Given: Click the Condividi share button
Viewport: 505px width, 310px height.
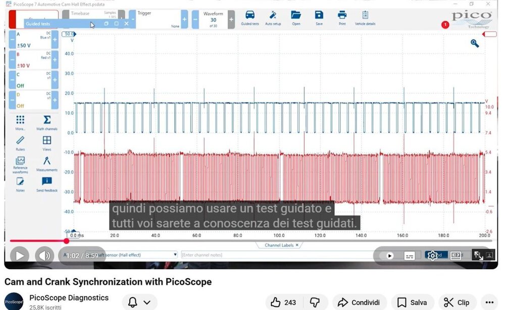Looking at the screenshot, I should [359, 302].
